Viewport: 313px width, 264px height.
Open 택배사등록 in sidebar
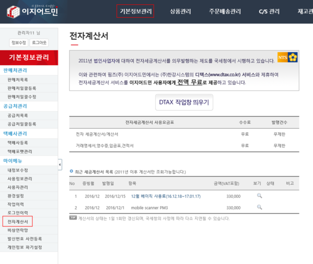18,143
